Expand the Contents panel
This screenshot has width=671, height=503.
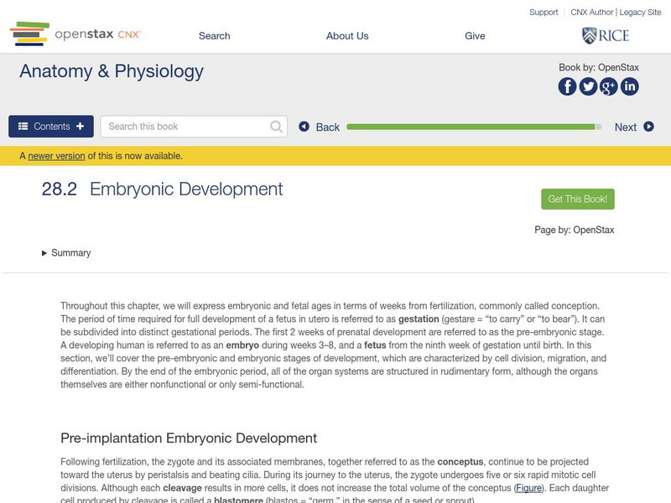click(50, 126)
